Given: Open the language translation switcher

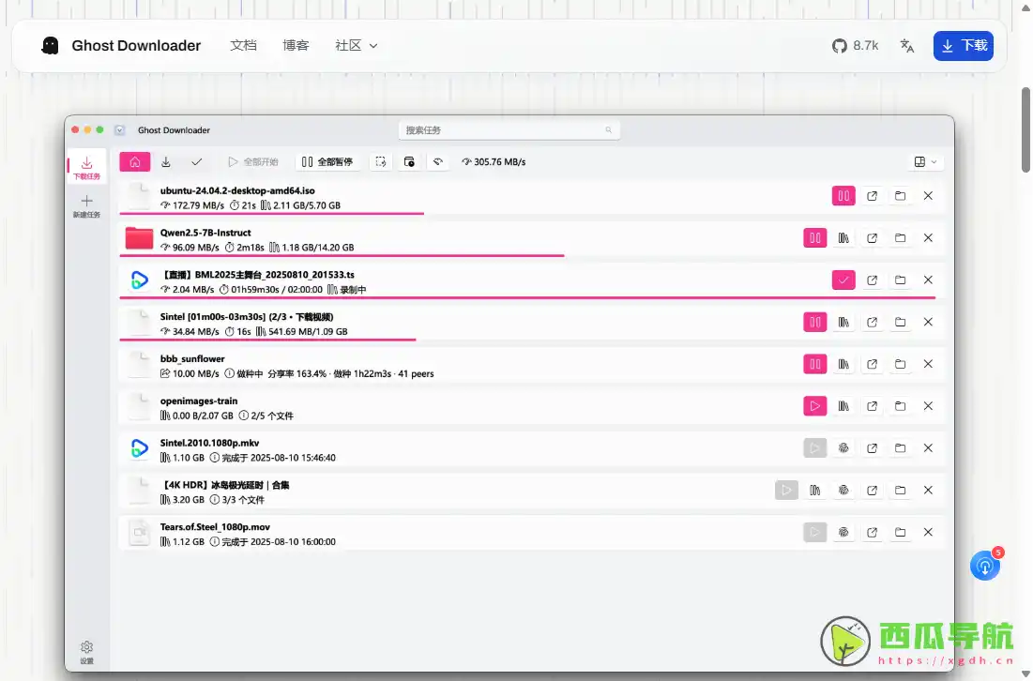Looking at the screenshot, I should [x=906, y=45].
